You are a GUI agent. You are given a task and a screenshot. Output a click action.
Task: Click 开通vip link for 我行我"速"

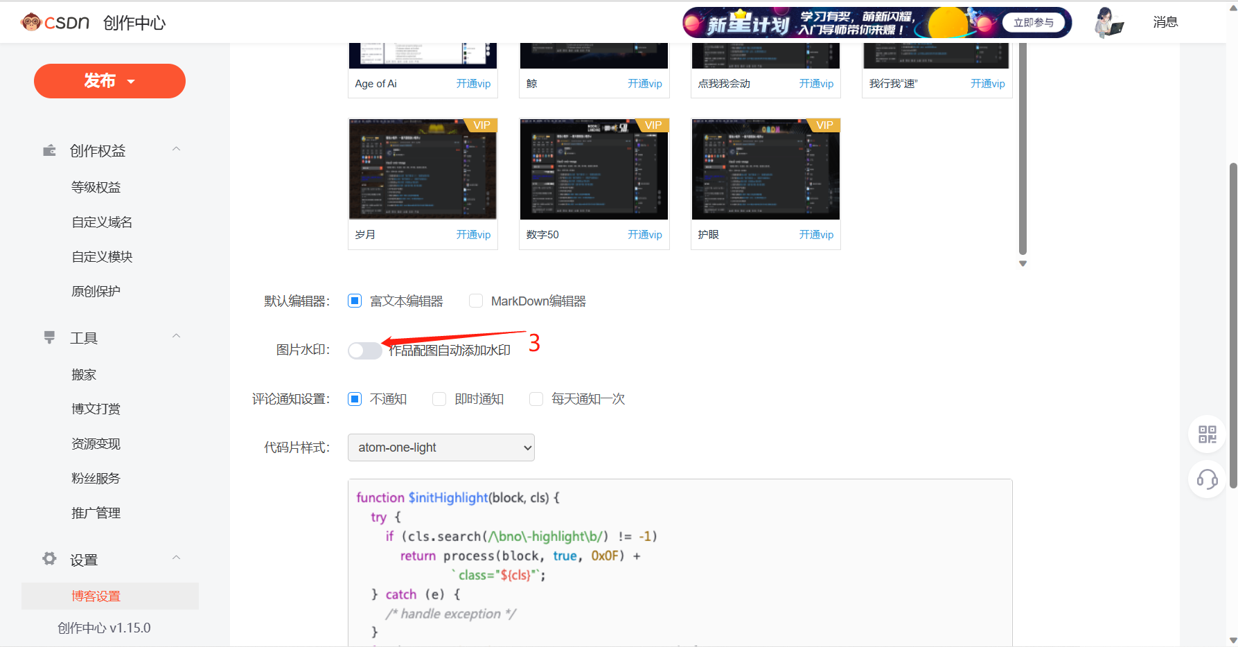pyautogui.click(x=988, y=84)
